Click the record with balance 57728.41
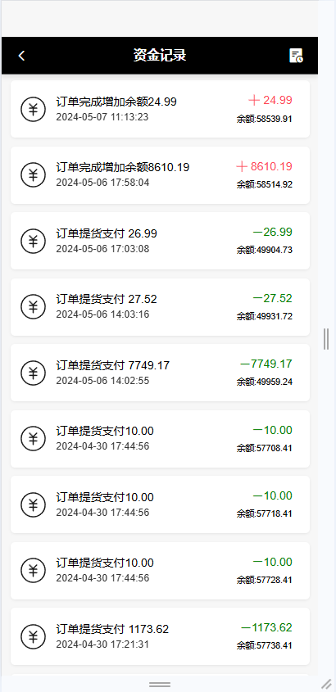 tap(161, 571)
